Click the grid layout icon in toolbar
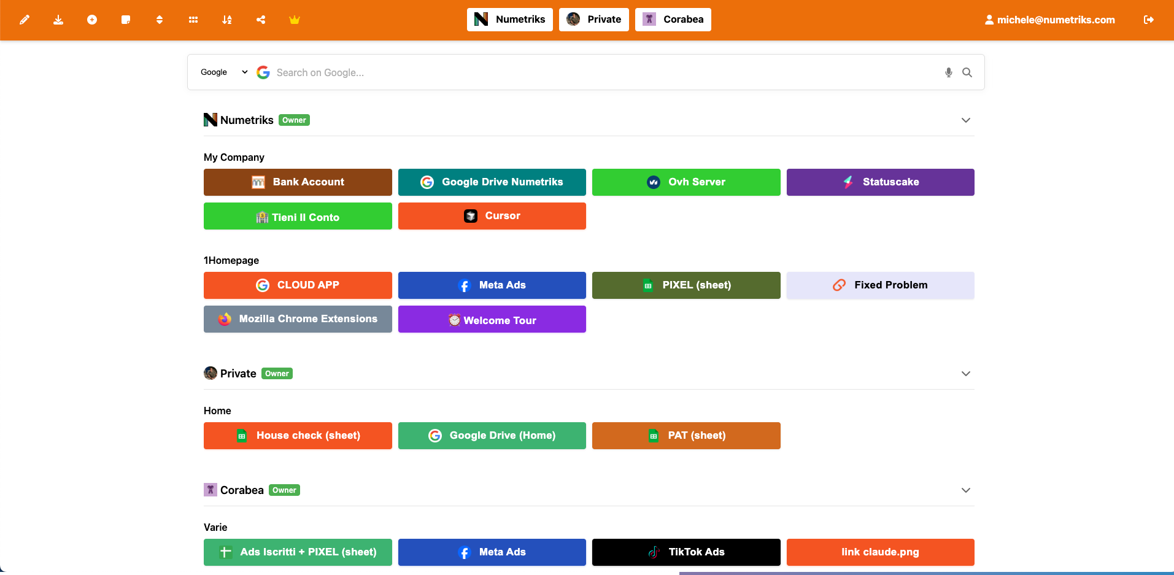Viewport: 1174px width, 575px height. [193, 20]
